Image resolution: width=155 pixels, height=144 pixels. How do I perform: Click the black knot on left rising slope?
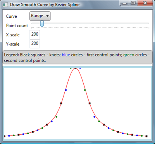coord(61,103)
